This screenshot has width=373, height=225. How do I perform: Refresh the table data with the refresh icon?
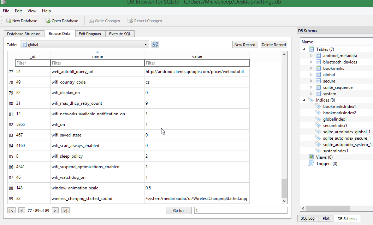[155, 44]
